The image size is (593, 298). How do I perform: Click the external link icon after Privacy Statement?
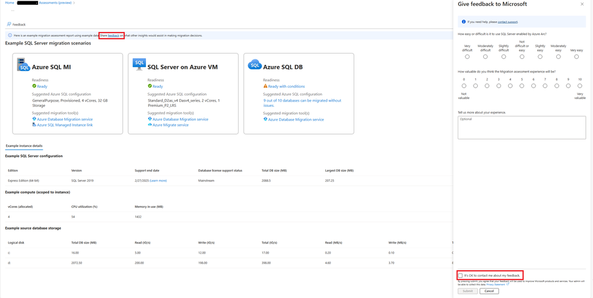pyautogui.click(x=508, y=284)
